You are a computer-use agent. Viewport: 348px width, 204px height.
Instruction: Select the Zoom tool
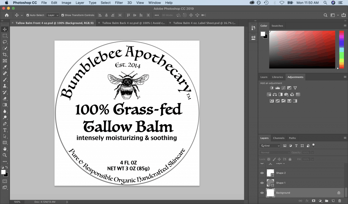pyautogui.click(x=4, y=155)
